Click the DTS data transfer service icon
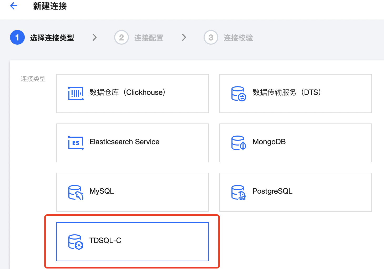The image size is (384, 269). [x=239, y=94]
